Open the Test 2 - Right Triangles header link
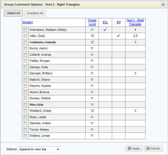Viewport: 168px width, 155px height. click(135, 22)
